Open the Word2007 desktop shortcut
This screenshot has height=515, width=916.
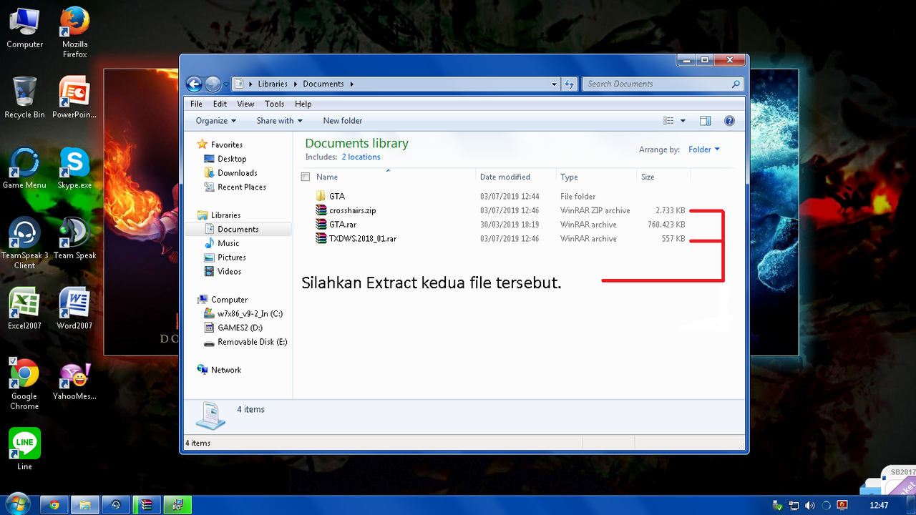74,308
